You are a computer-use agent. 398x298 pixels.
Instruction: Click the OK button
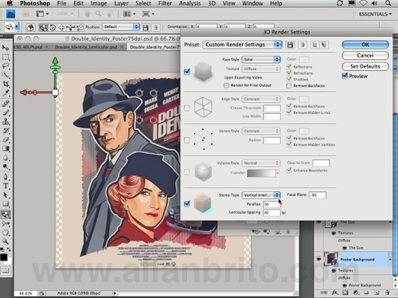(x=365, y=45)
